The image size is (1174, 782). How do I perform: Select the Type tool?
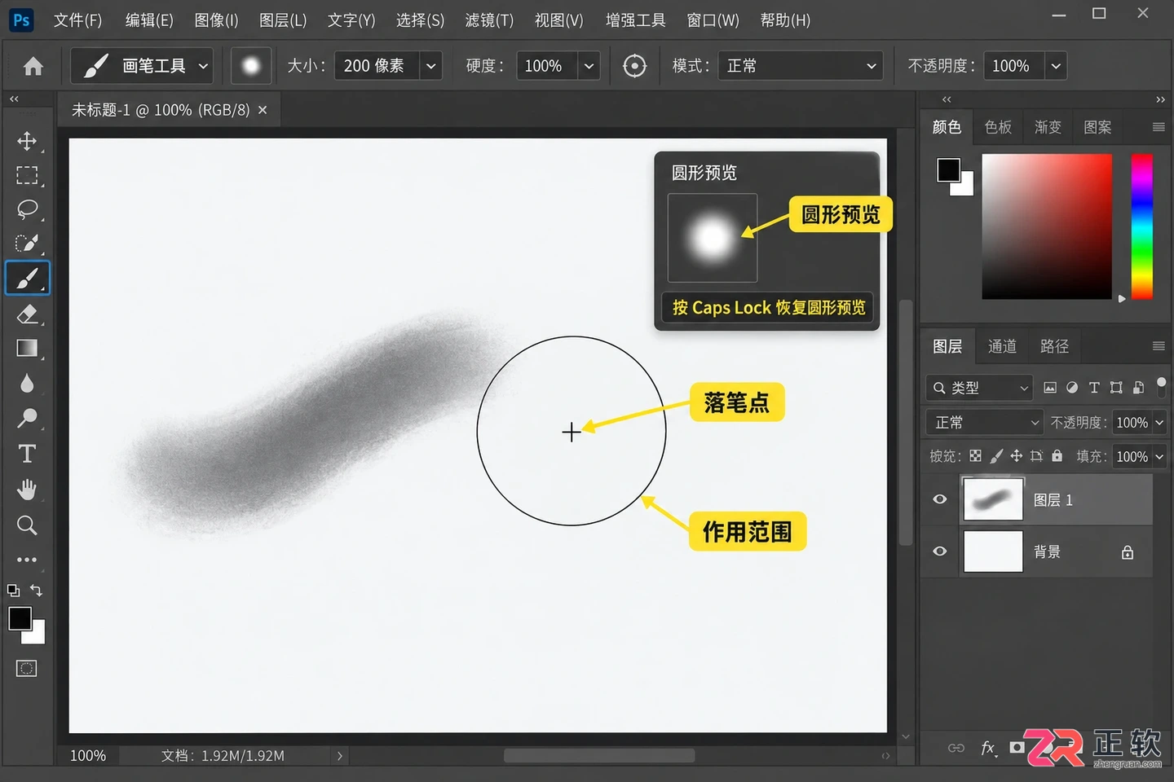[27, 454]
